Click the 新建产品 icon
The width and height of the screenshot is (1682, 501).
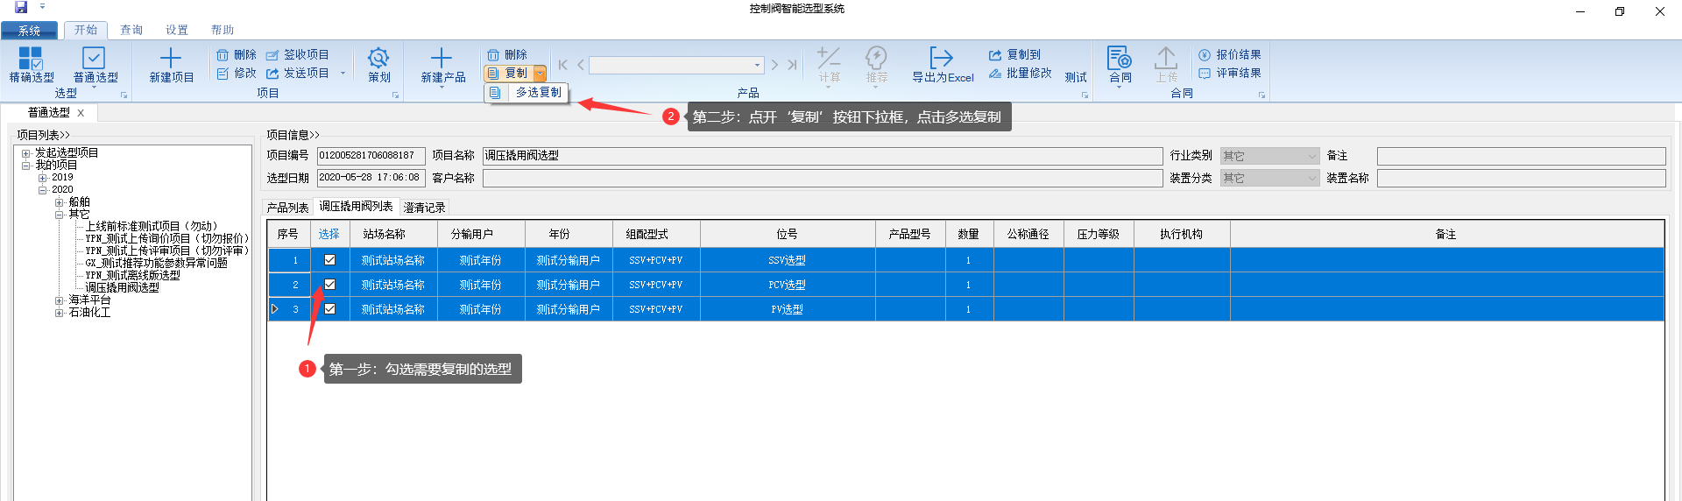pos(442,59)
